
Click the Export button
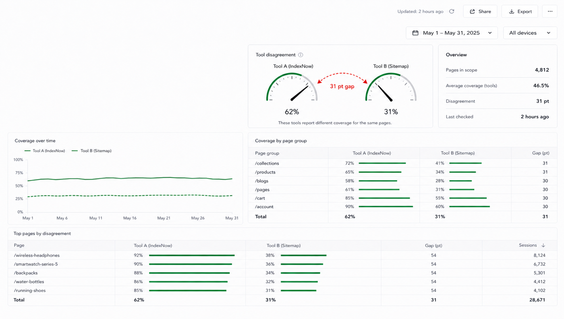pos(520,11)
